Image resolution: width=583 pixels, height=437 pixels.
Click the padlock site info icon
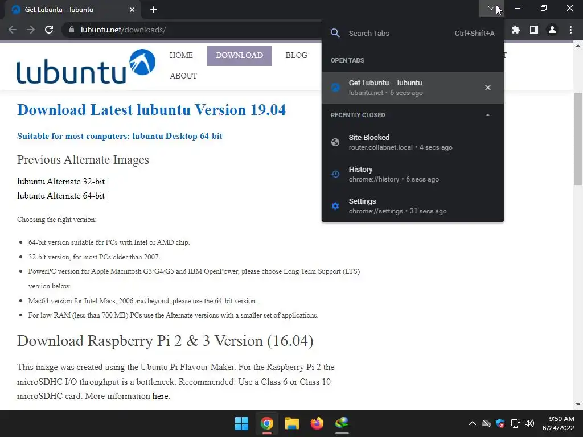point(72,30)
